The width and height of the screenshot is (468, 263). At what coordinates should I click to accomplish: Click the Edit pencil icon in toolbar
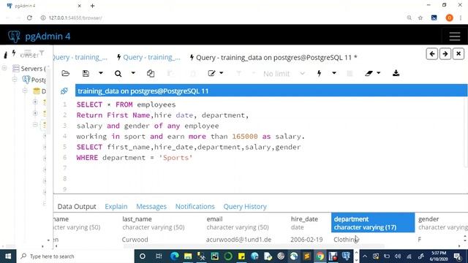(211, 73)
